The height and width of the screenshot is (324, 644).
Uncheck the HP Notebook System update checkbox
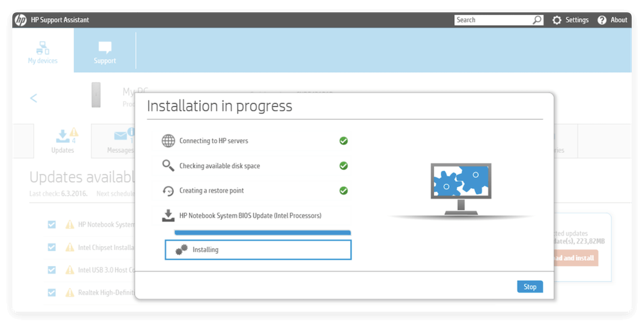coord(52,224)
